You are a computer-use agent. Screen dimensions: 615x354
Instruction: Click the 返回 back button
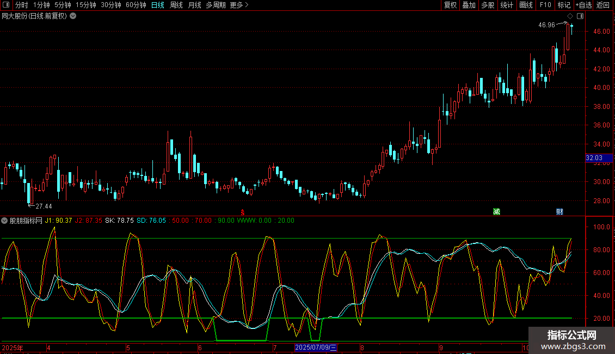[x=603, y=5]
